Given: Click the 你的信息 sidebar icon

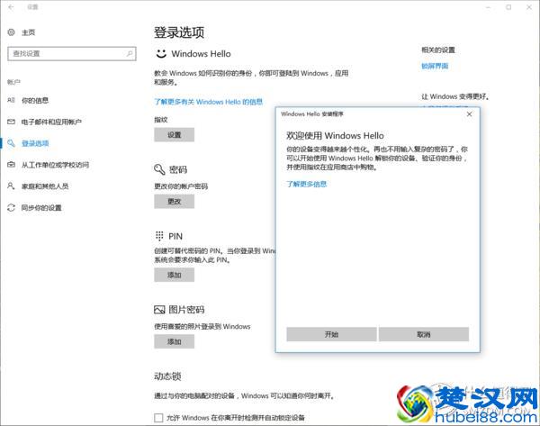Looking at the screenshot, I should (x=11, y=100).
